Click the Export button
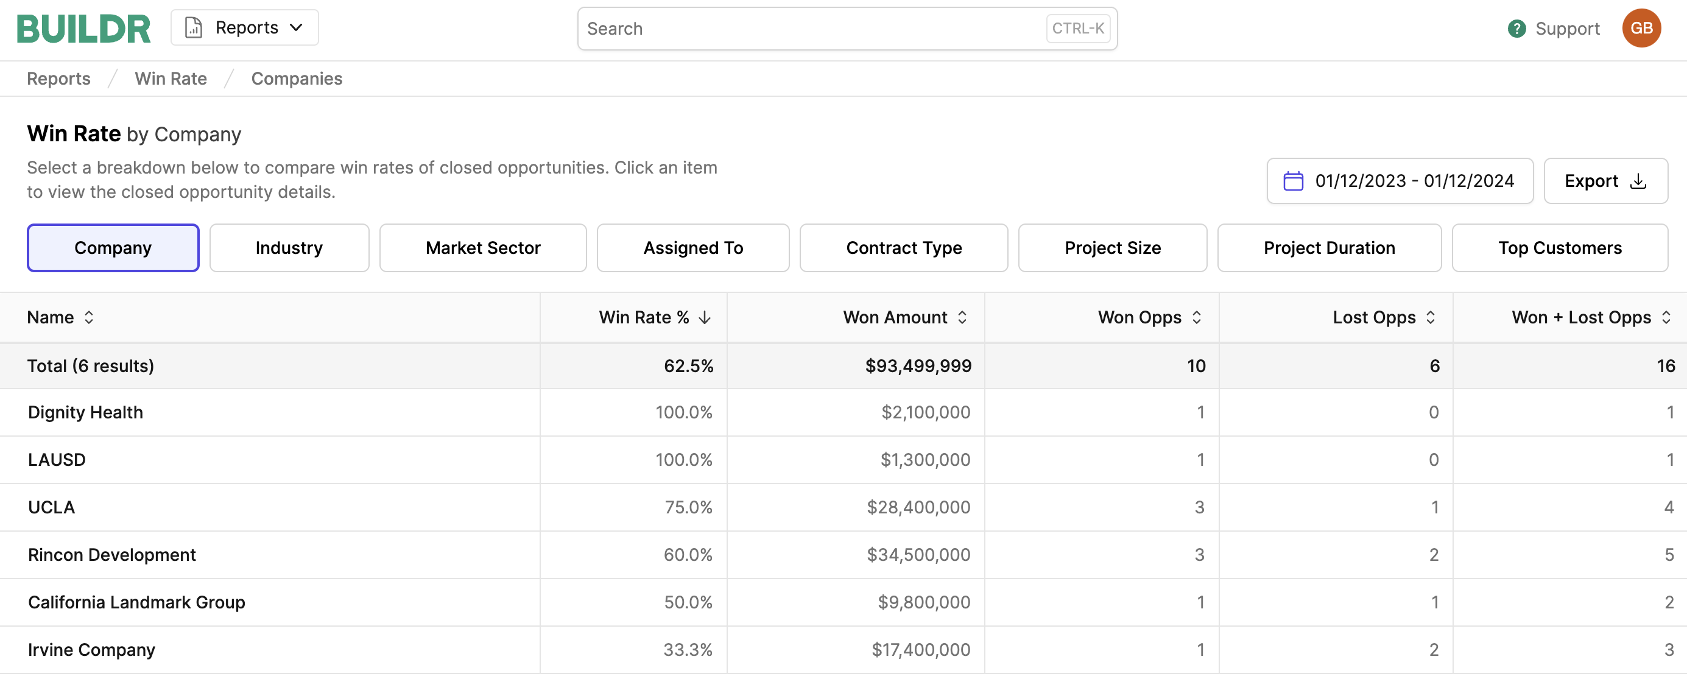 click(1605, 181)
